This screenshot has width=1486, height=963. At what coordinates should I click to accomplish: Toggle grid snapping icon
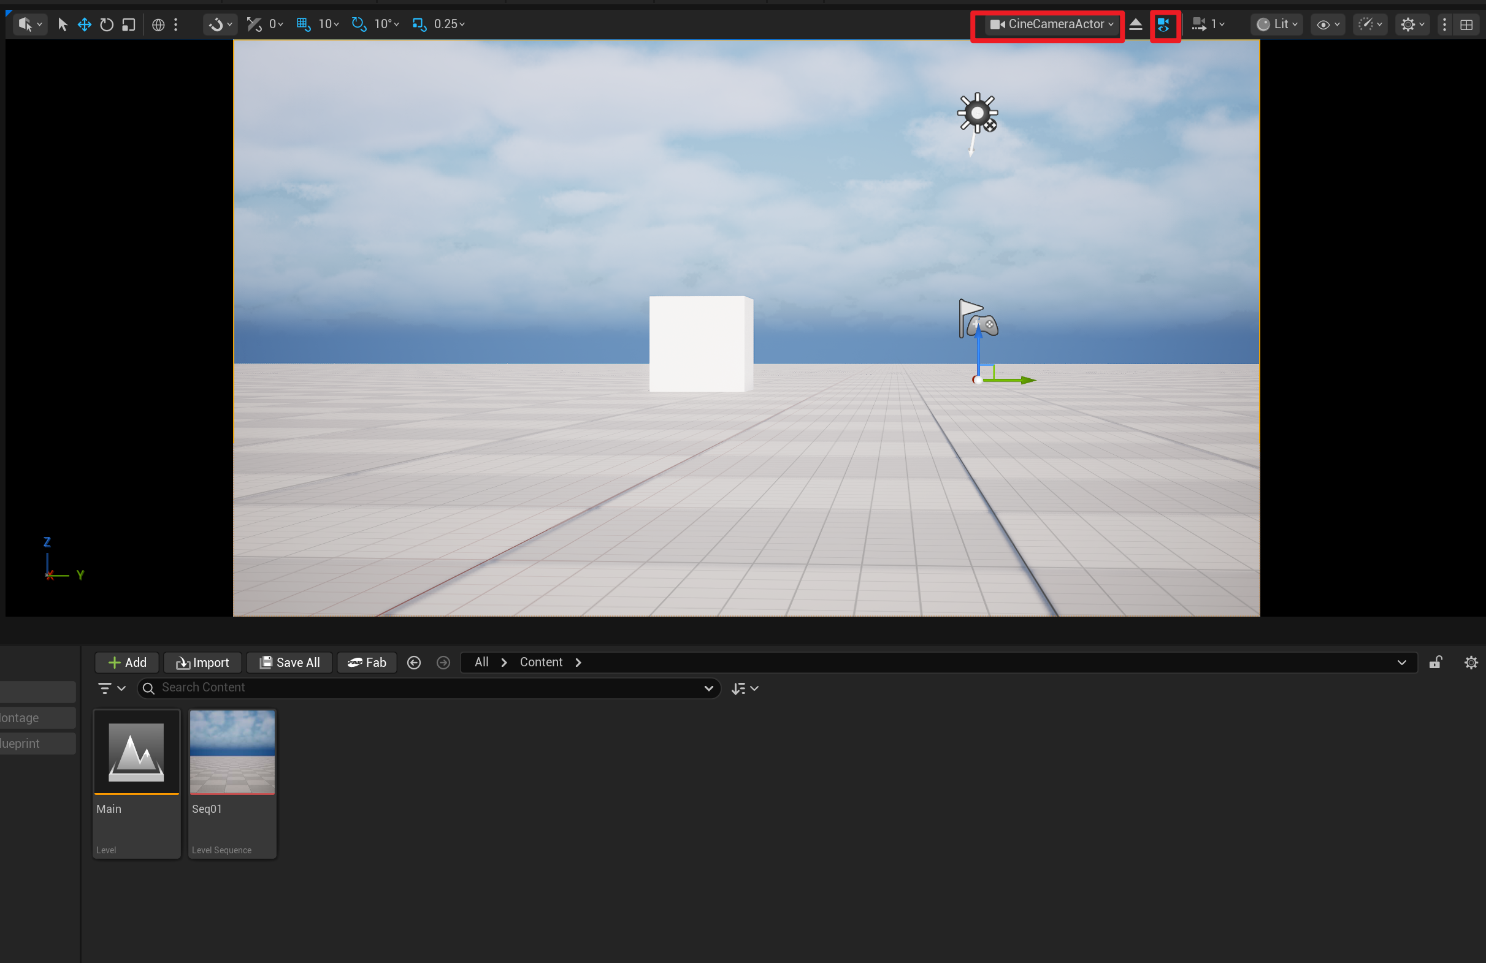[x=304, y=25]
